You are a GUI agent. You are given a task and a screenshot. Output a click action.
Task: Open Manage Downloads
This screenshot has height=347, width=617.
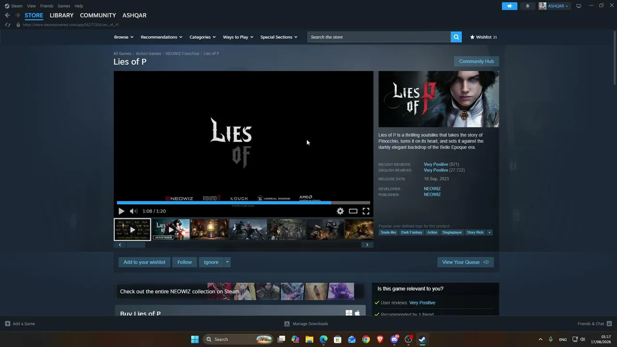tap(306, 324)
